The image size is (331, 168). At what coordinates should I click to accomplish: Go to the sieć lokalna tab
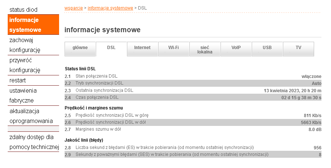coord(205,49)
